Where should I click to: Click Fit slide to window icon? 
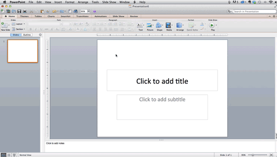(271, 155)
